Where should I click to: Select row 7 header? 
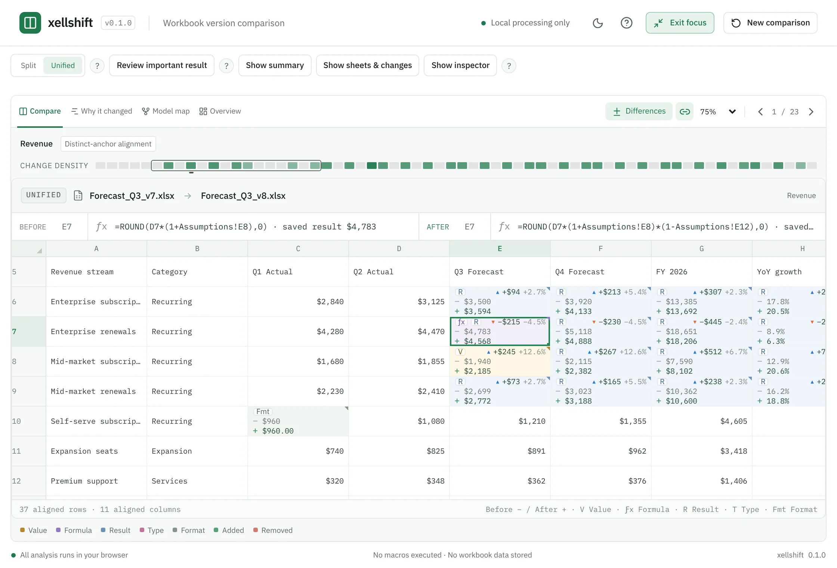point(29,331)
